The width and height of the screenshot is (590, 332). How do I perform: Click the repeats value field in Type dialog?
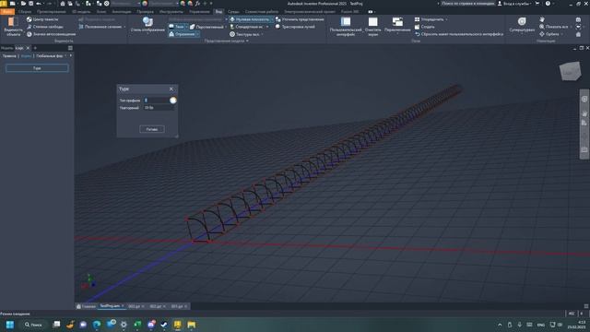pos(159,108)
